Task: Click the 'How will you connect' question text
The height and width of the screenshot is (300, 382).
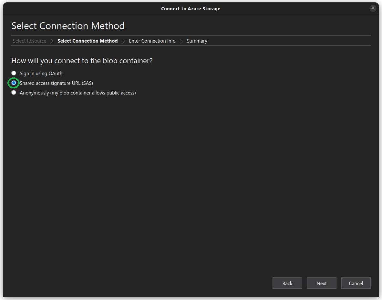Action: pos(82,61)
